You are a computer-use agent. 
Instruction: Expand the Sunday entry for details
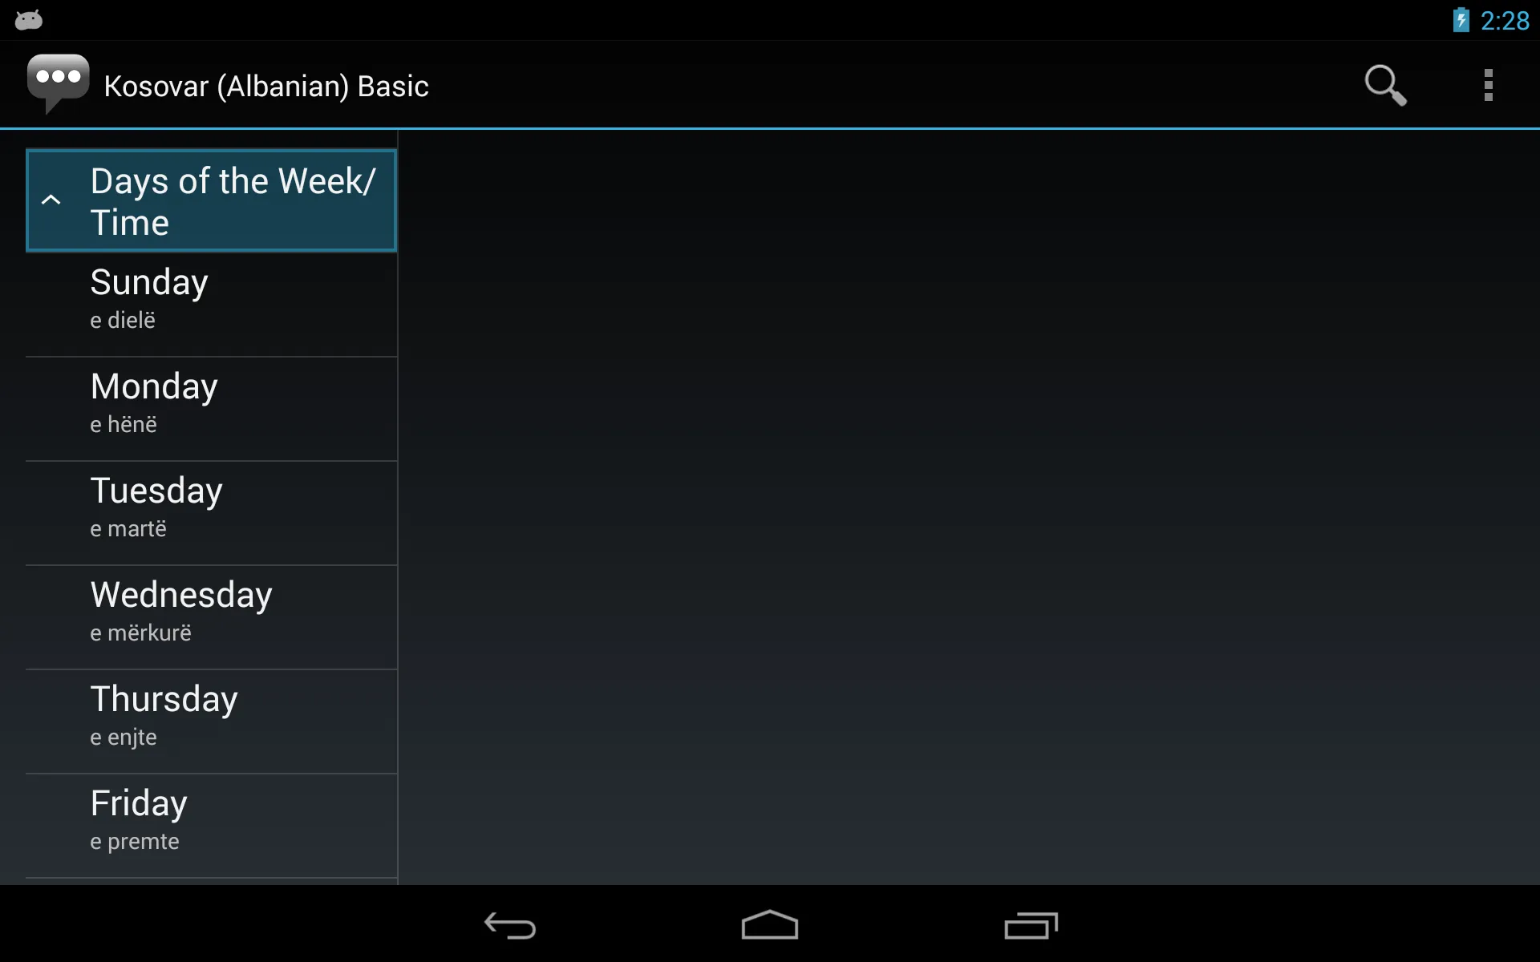coord(209,297)
